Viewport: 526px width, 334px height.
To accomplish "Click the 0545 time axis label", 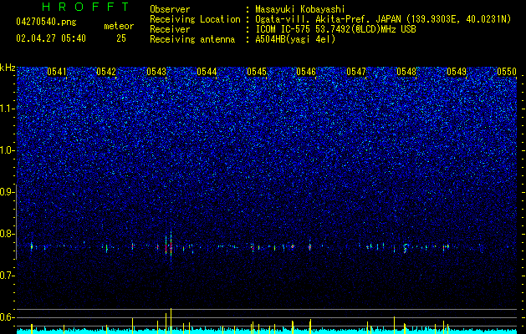I will point(257,72).
